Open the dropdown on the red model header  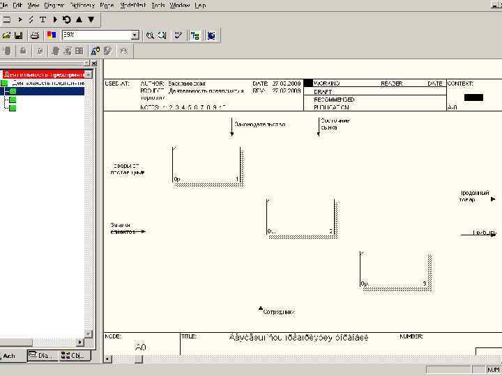pos(89,75)
